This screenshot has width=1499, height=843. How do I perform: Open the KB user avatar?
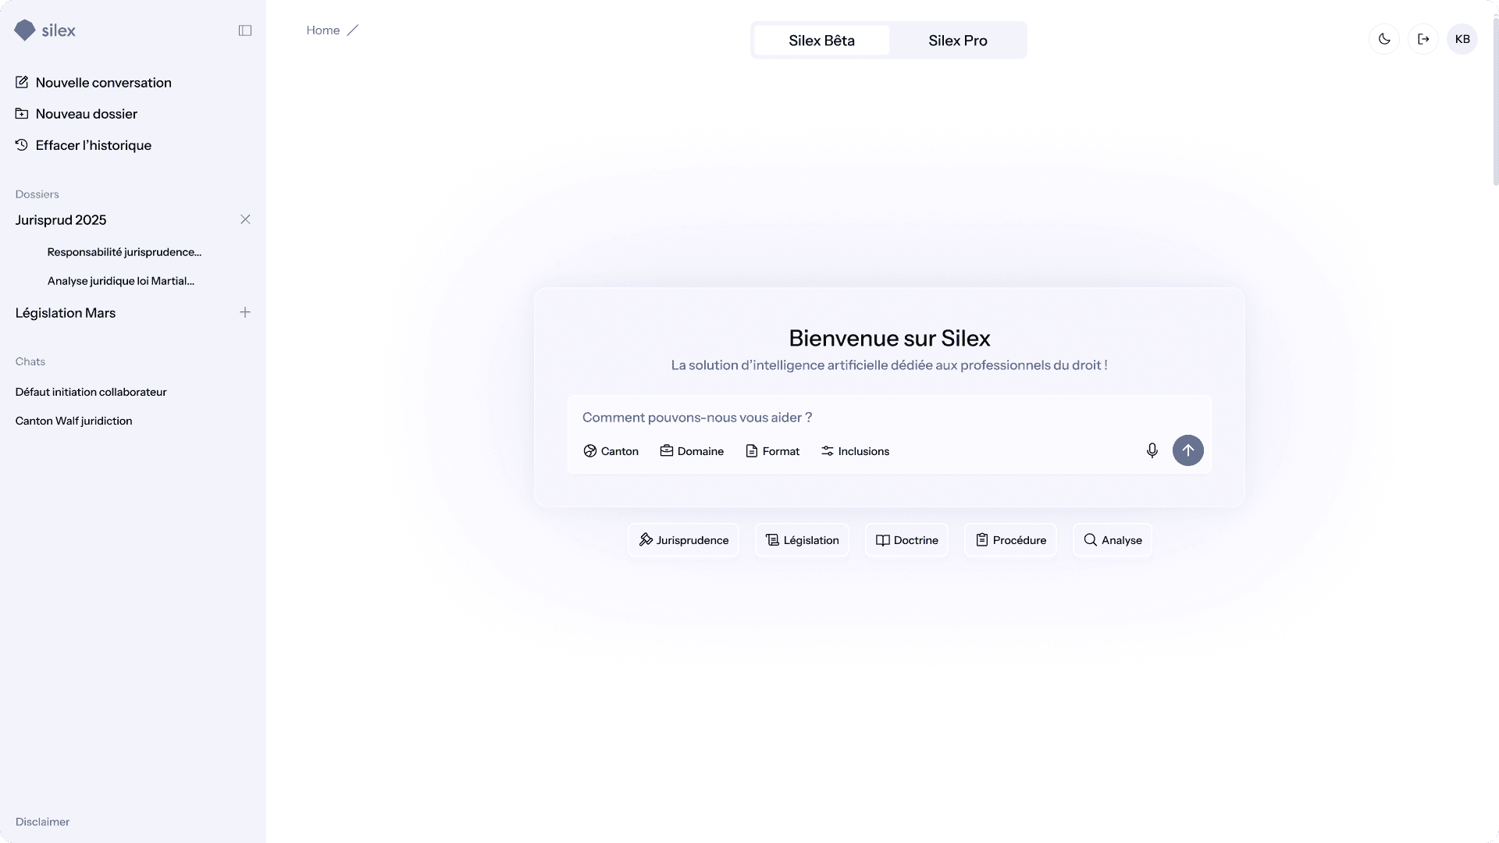[x=1462, y=39]
